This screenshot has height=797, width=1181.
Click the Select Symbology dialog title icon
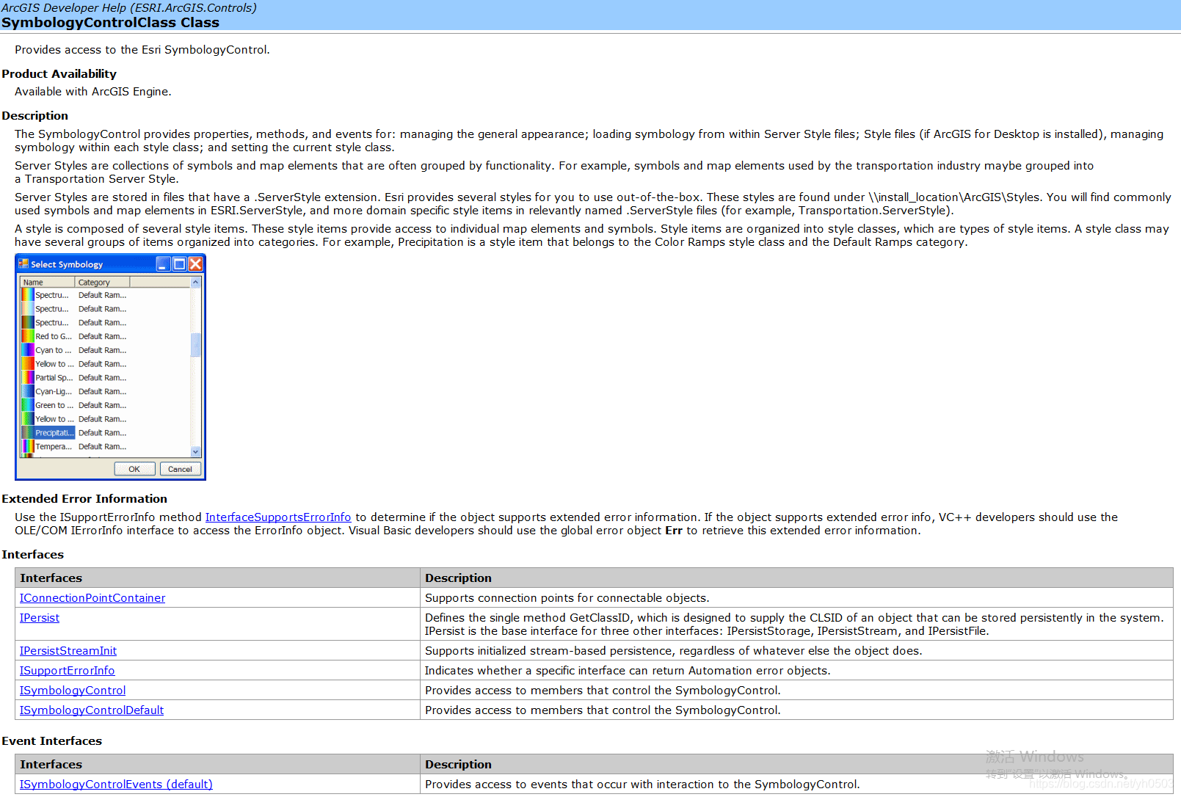[x=23, y=264]
